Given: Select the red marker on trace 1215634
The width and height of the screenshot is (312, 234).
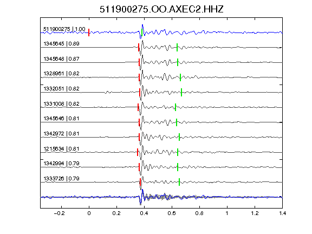Looking at the screenshot, I should coord(138,152).
